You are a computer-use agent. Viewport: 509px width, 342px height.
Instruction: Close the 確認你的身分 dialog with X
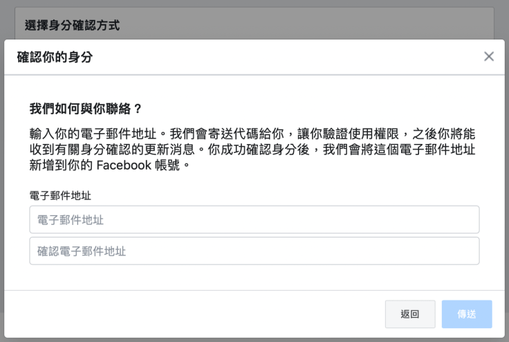coord(489,57)
